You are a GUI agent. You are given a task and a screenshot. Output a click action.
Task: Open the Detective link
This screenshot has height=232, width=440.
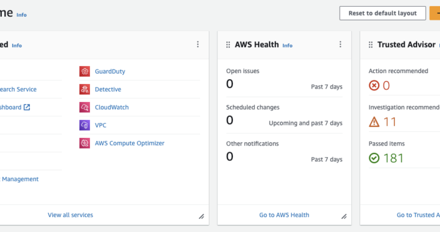click(x=108, y=89)
